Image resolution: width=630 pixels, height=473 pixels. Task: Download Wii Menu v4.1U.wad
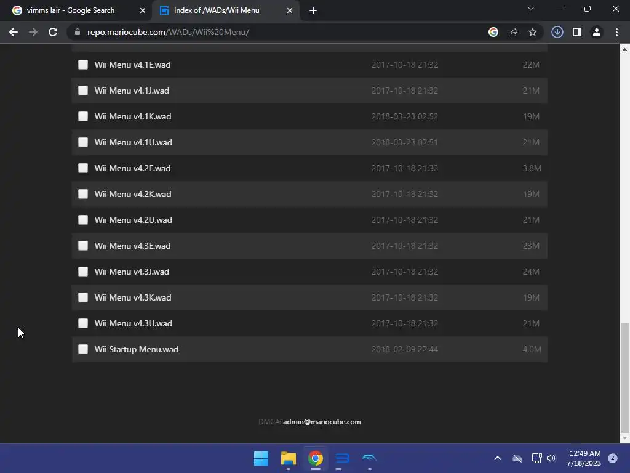click(134, 142)
